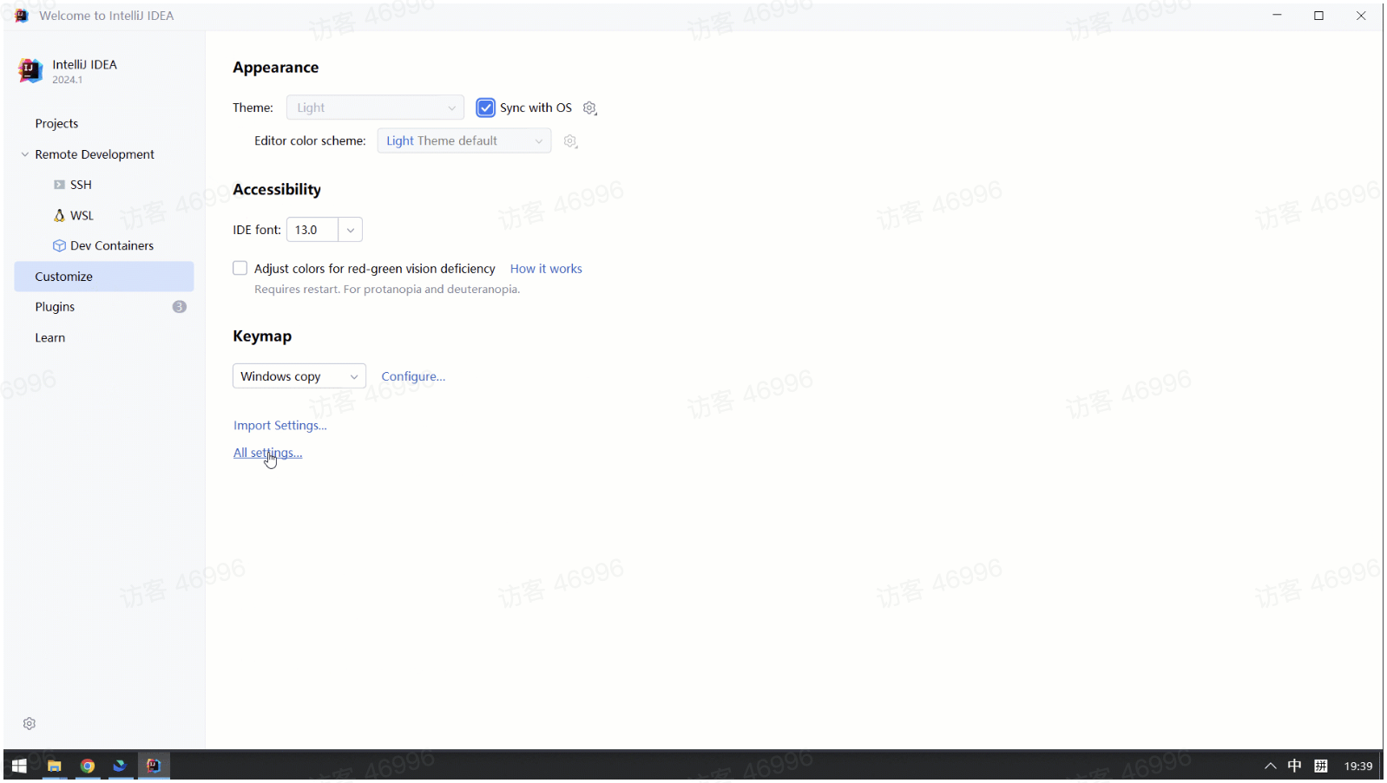Select the WSL penguin icon
1387x783 pixels.
59,215
